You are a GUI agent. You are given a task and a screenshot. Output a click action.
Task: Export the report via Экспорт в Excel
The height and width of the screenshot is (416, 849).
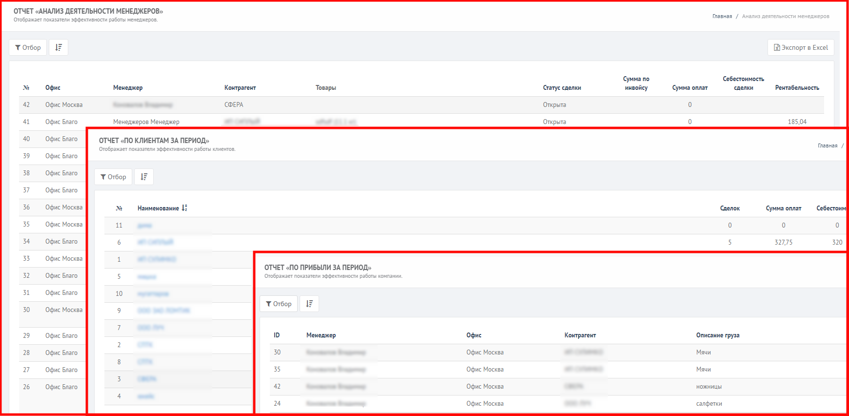801,47
